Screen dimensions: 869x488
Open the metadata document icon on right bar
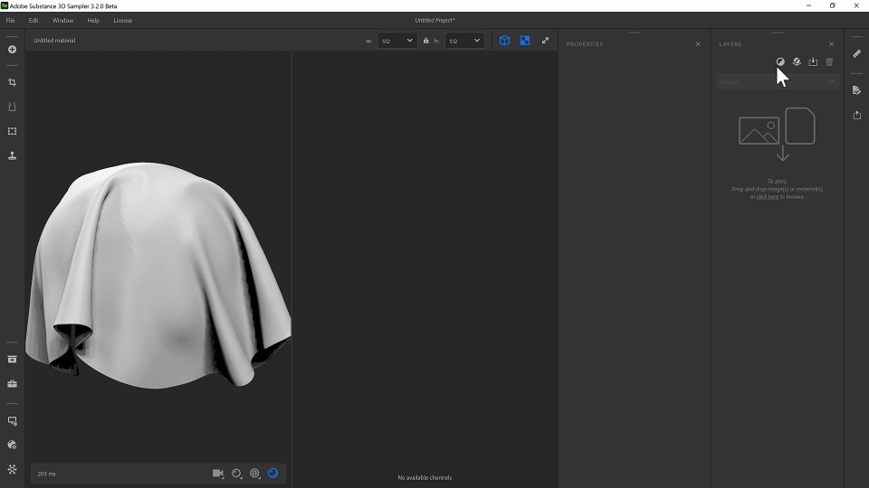pos(857,90)
